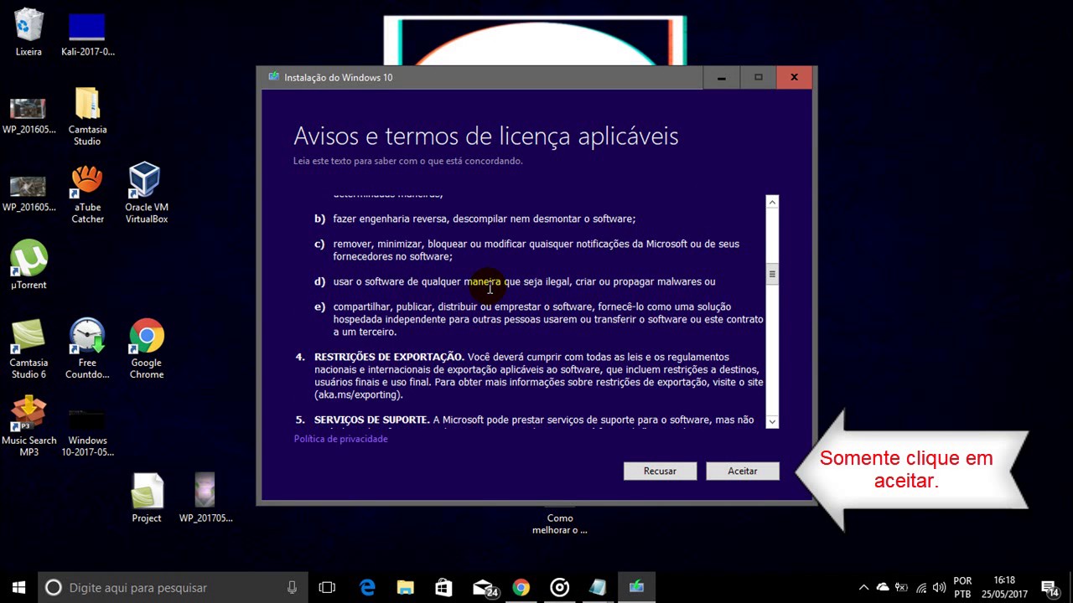Click the Windows 10 setup taskbar icon
Screen dimensions: 1073x603
tap(636, 587)
